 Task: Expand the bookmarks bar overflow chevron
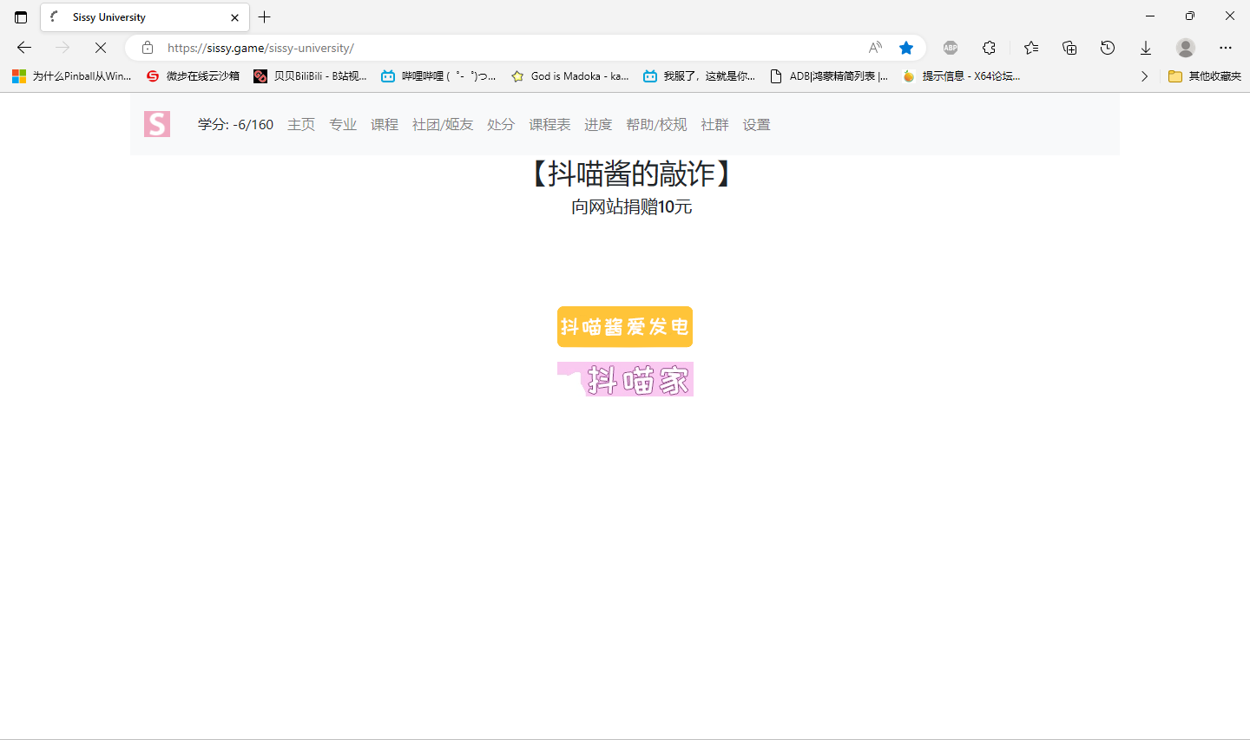(1144, 76)
